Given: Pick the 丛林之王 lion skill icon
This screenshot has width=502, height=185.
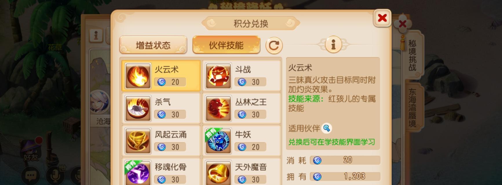Looking at the screenshot, I should [218, 108].
